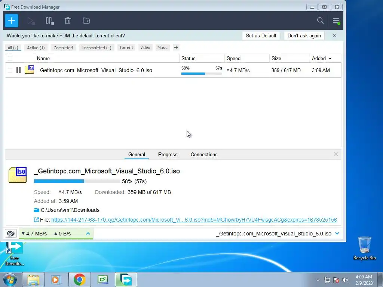Click Free Download Manager taskbar icon

click(126, 280)
